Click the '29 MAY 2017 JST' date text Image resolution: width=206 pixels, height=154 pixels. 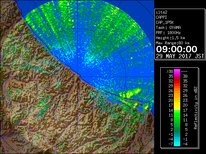tap(180, 56)
